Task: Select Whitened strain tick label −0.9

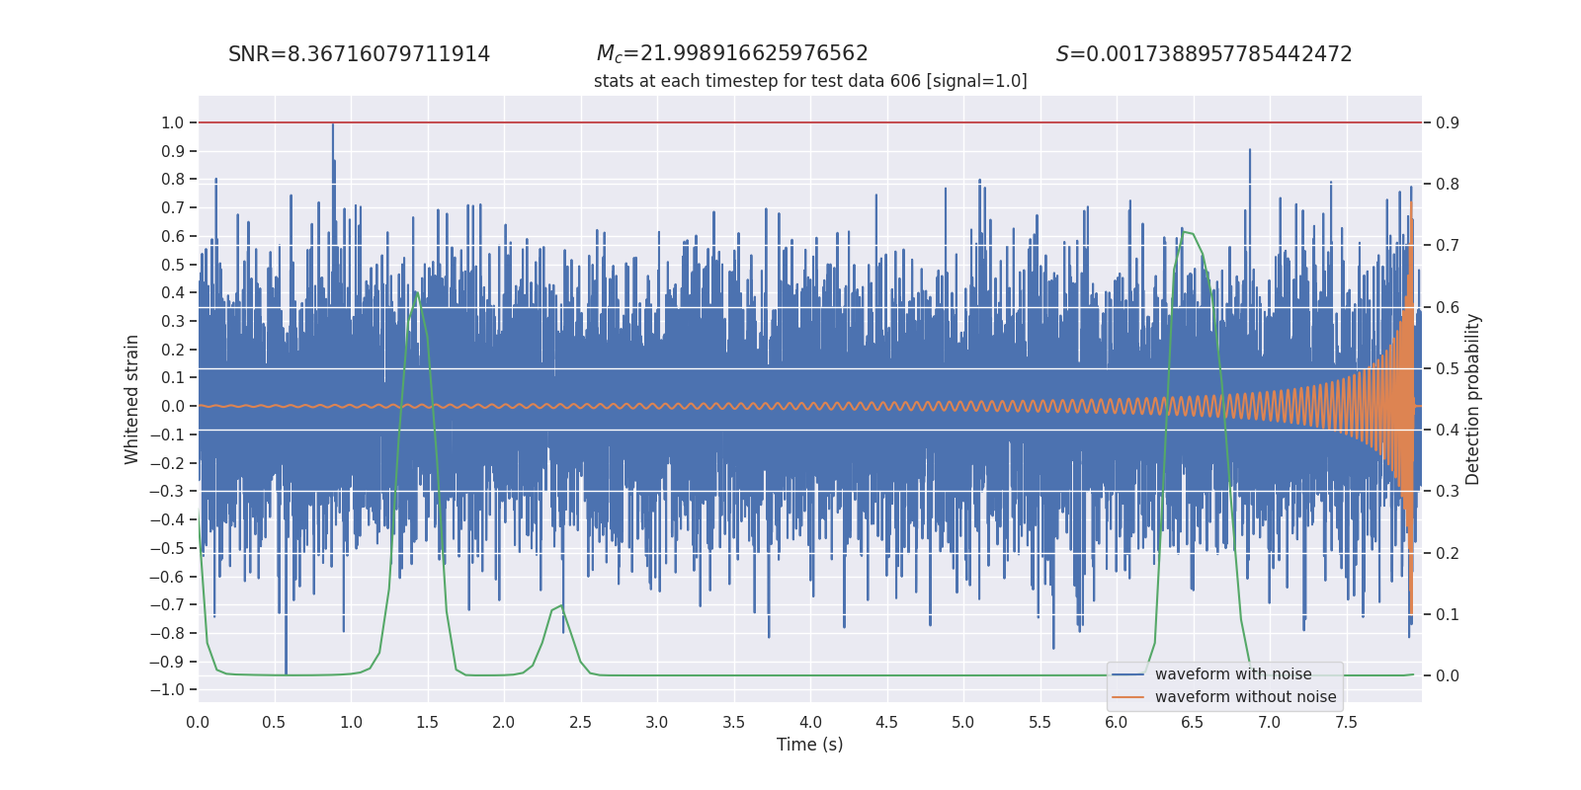Action: pos(167,662)
